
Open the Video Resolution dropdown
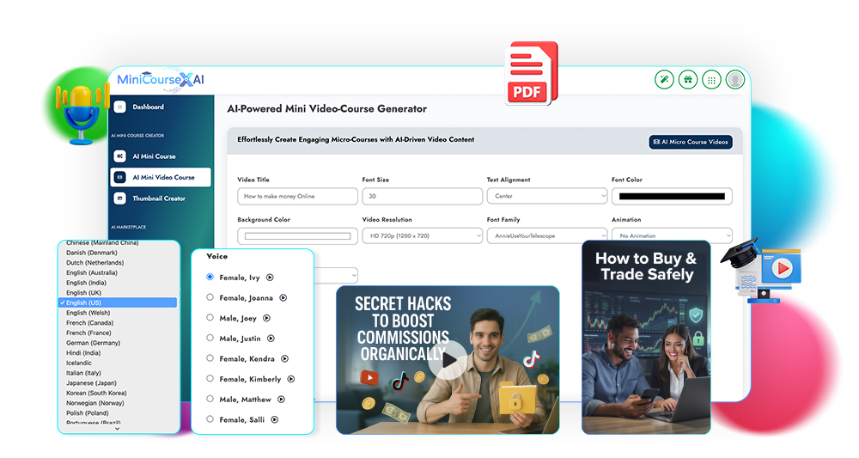point(423,236)
